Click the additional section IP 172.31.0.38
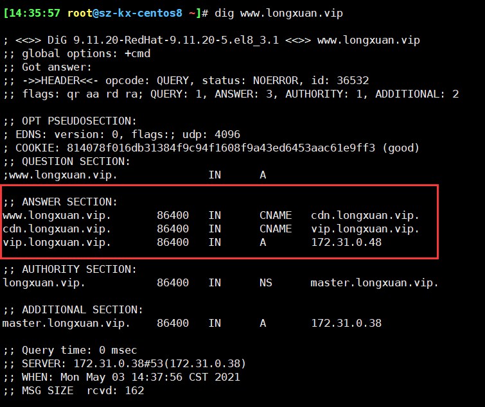 coord(346,324)
